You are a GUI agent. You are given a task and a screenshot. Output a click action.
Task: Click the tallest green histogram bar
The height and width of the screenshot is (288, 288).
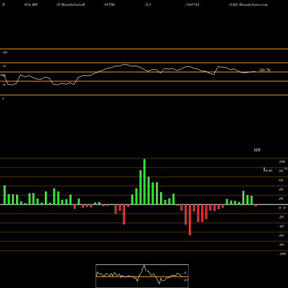[145, 181]
